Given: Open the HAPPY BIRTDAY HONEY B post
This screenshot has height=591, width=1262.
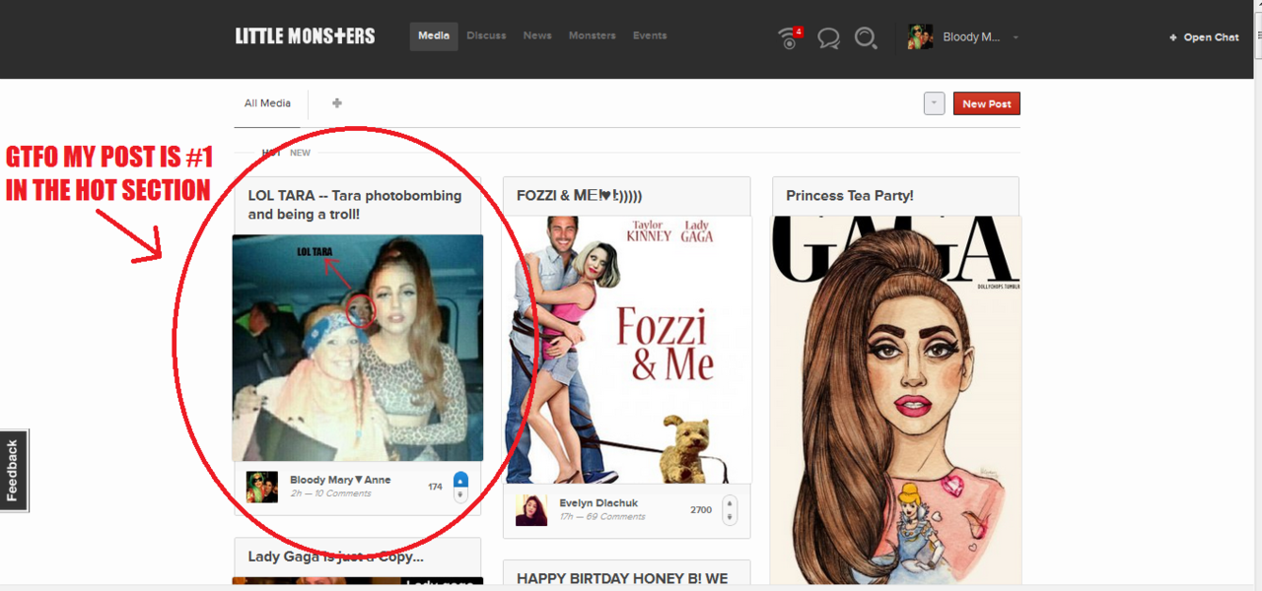Looking at the screenshot, I should pos(622,578).
